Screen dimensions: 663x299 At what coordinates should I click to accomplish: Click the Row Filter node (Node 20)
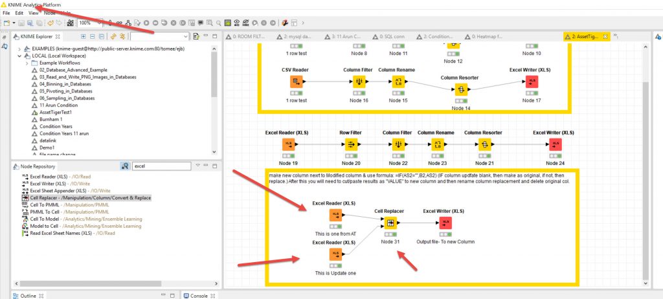(351, 145)
